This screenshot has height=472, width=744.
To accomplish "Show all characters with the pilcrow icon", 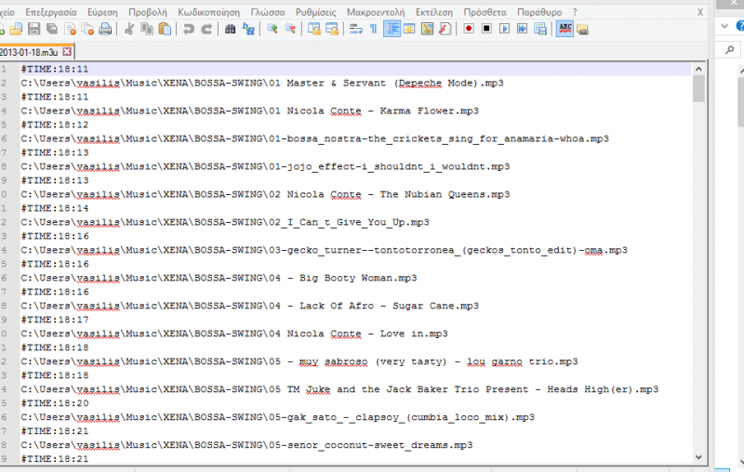I will click(x=374, y=30).
